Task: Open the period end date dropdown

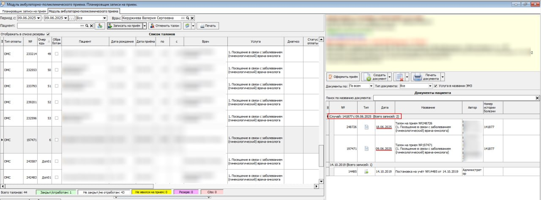Action: [65, 18]
